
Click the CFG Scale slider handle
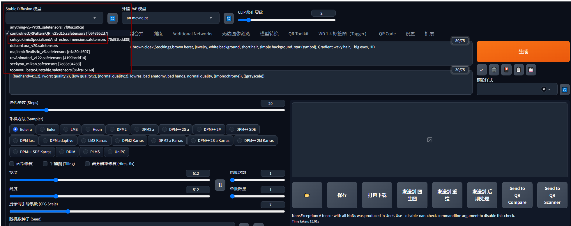click(x=68, y=211)
